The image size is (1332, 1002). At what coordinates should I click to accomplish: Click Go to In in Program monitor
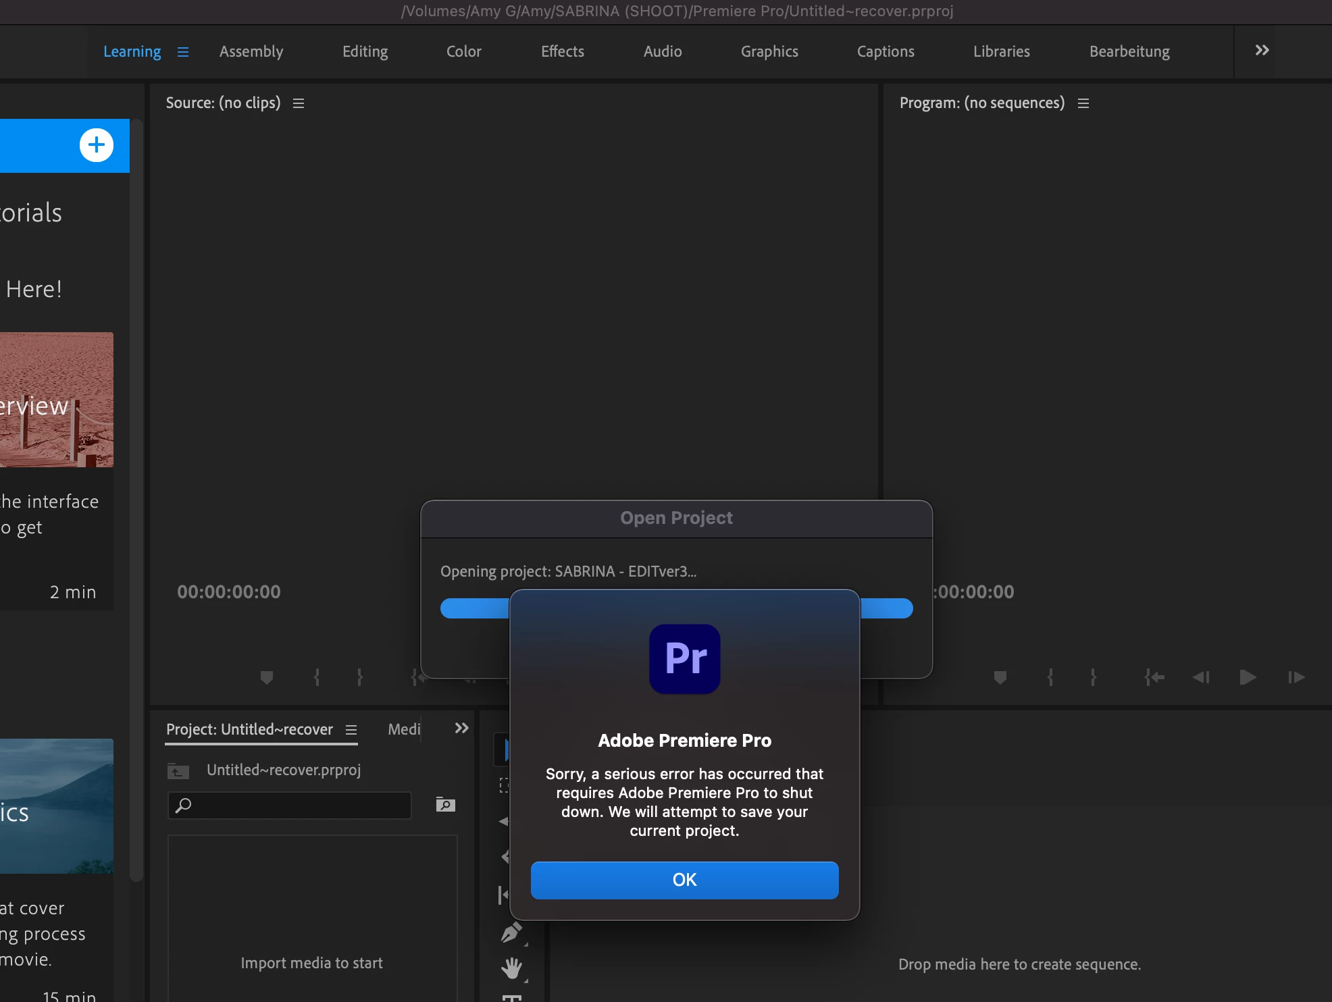[x=1154, y=677]
